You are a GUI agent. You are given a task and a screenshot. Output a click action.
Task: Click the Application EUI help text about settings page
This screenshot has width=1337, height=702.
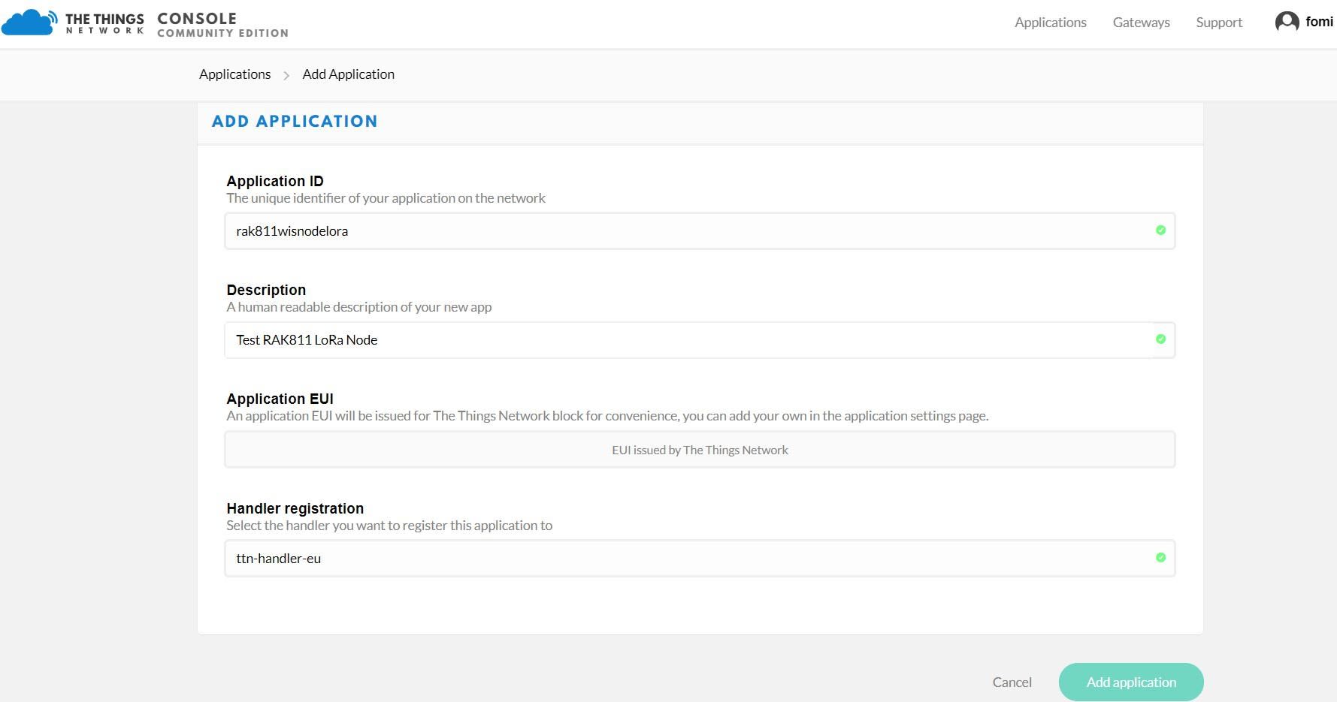pyautogui.click(x=607, y=416)
